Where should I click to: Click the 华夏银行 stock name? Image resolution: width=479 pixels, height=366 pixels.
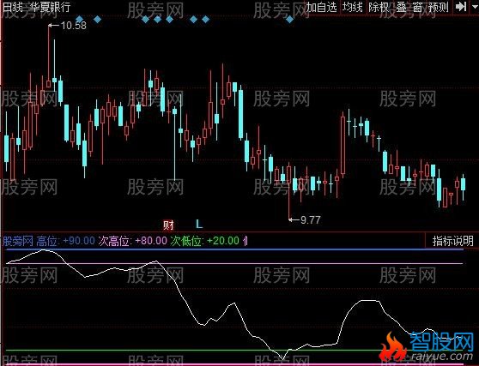coord(50,7)
